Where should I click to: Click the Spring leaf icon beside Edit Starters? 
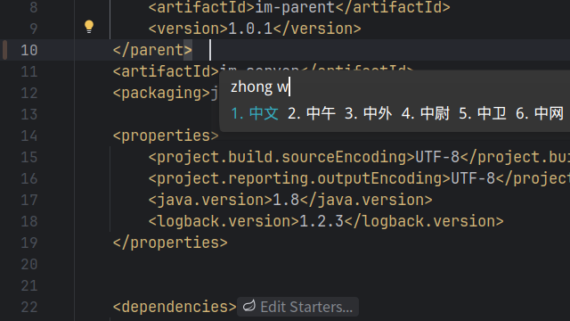[x=249, y=306]
